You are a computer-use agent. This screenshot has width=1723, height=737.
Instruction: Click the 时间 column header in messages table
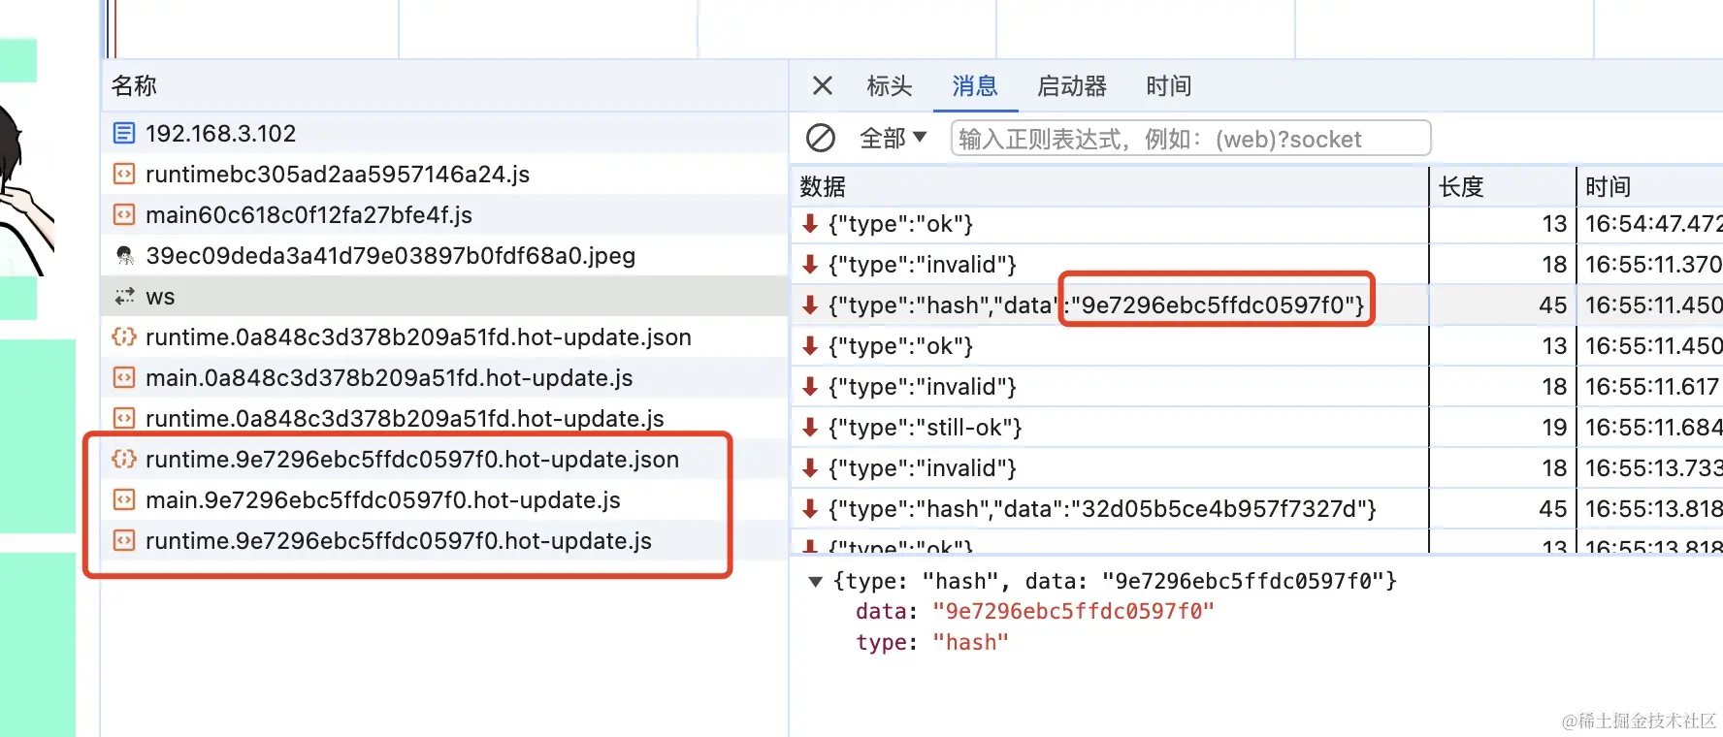[1650, 186]
